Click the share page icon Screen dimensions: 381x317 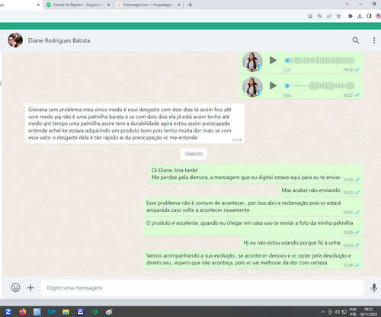pyautogui.click(x=329, y=16)
